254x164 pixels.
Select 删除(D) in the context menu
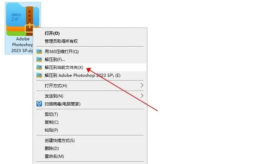pyautogui.click(x=90, y=148)
